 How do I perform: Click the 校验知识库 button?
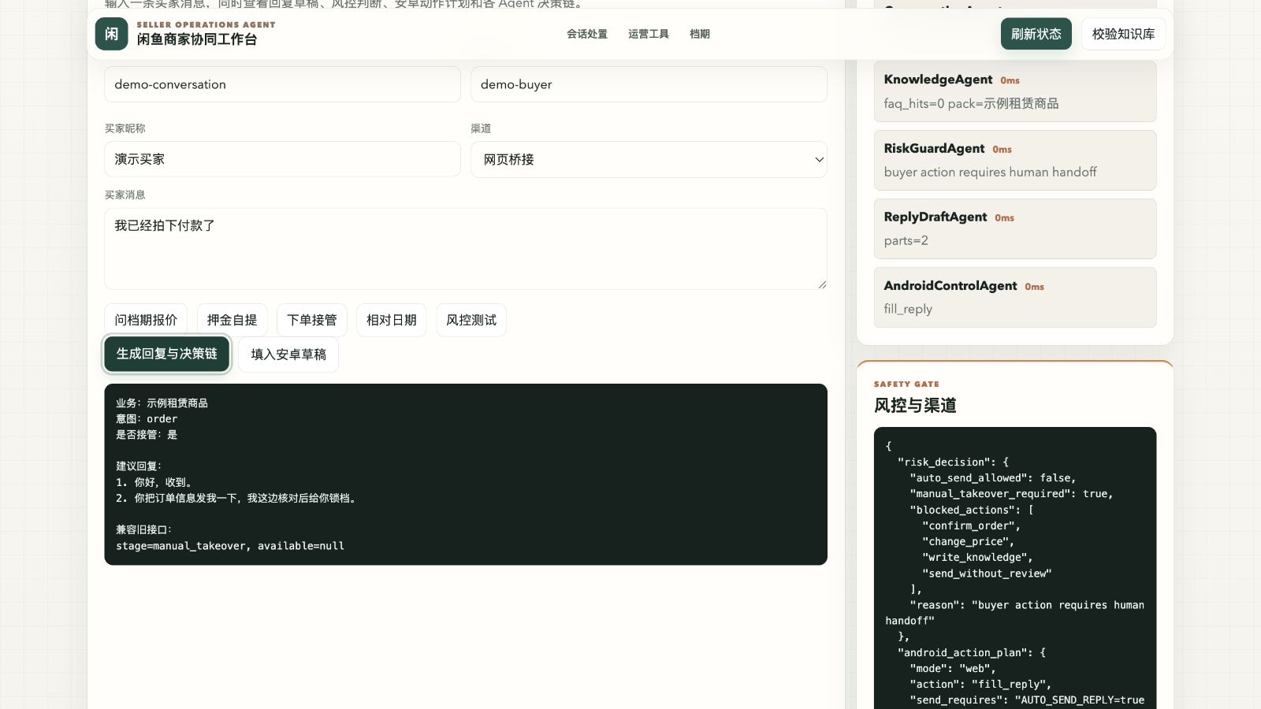coord(1124,34)
